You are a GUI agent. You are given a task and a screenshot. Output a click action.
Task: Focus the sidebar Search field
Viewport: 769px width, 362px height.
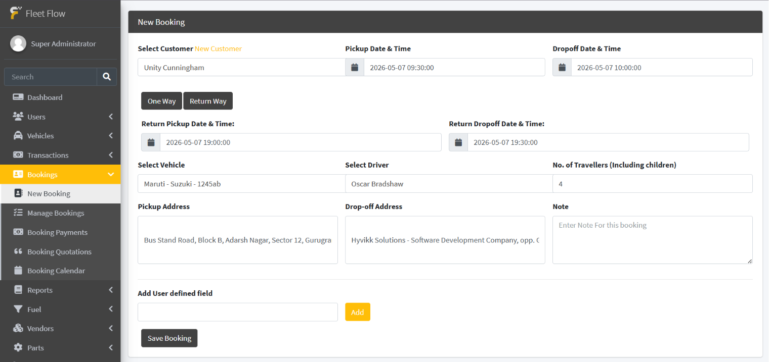pos(51,77)
